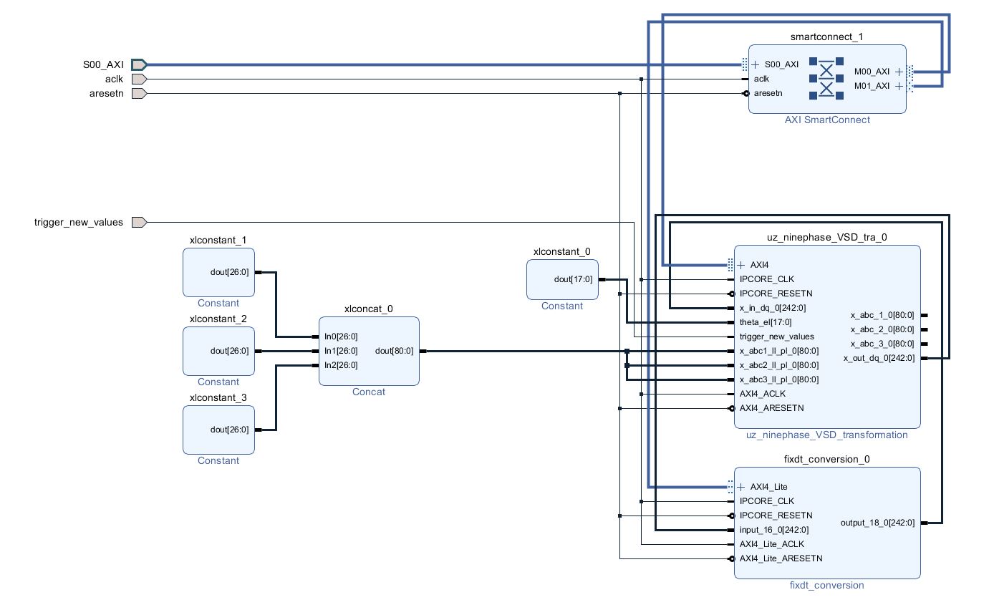Screen dimensions: 989x605
Task: Select the In1[26:0] pin on xlconcat_0
Action: 341,351
